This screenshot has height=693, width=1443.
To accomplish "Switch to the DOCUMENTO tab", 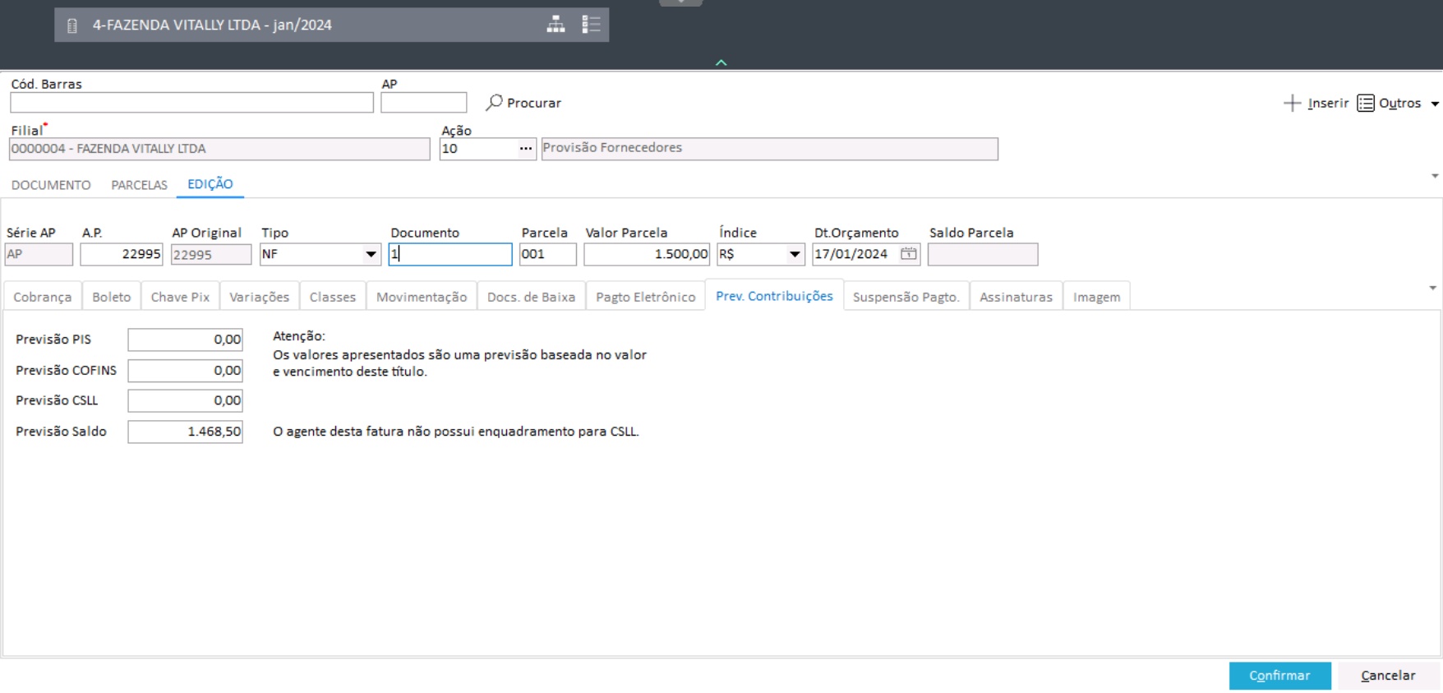I will click(51, 185).
